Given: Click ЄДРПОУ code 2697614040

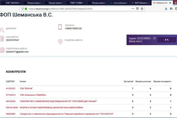Looking at the screenshot, I should [12, 108].
